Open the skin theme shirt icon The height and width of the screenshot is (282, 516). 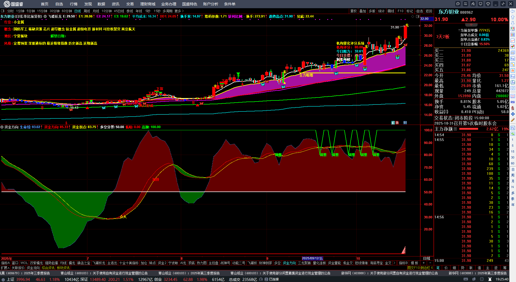pyautogui.click(x=488, y=4)
